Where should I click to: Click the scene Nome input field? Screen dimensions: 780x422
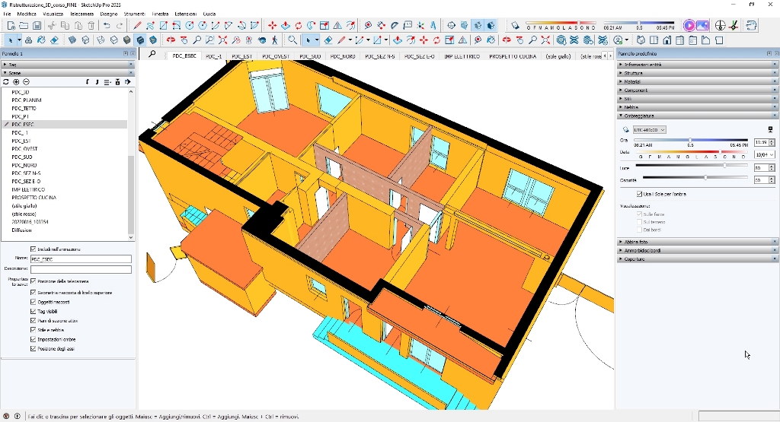pyautogui.click(x=81, y=259)
